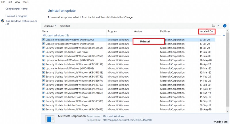The image size is (230, 124).
Task: Select Uninstall in the context menu
Action: (149, 41)
